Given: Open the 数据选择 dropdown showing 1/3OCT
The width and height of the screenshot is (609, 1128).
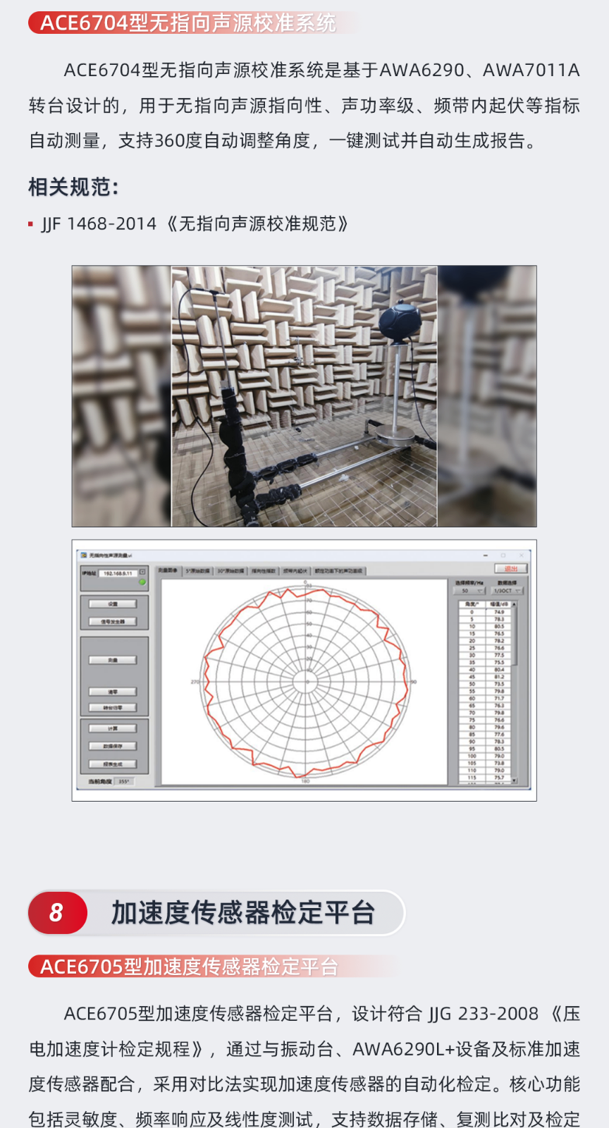Looking at the screenshot, I should coord(507,591).
